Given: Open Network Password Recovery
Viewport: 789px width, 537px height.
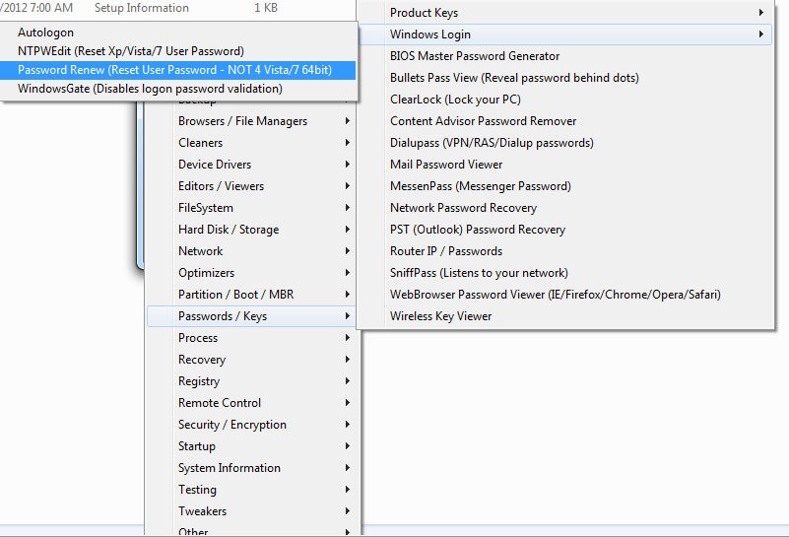Looking at the screenshot, I should pos(565,207).
